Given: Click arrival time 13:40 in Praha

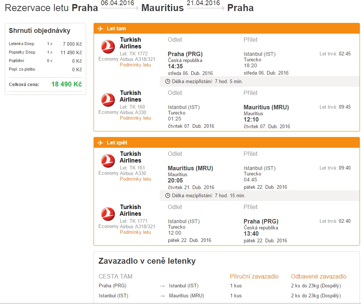Looking at the screenshot, I should tap(251, 234).
